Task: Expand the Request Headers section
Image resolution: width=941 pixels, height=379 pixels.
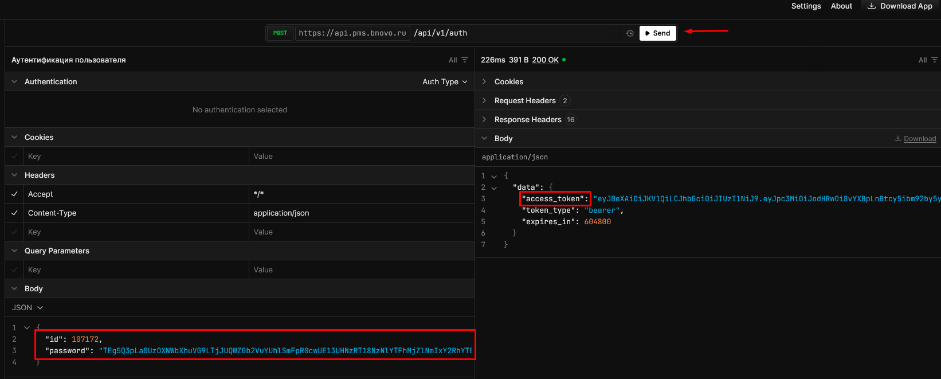Action: click(484, 100)
